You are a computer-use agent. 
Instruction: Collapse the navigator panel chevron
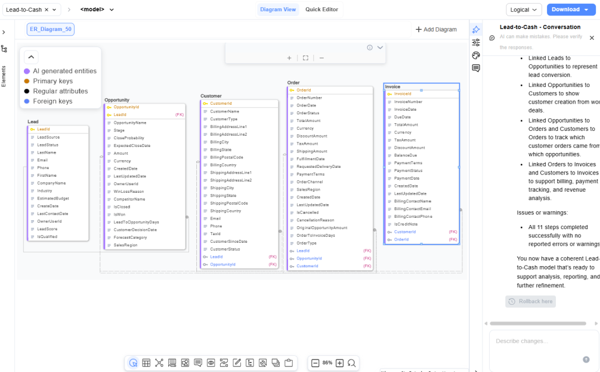tap(380, 48)
